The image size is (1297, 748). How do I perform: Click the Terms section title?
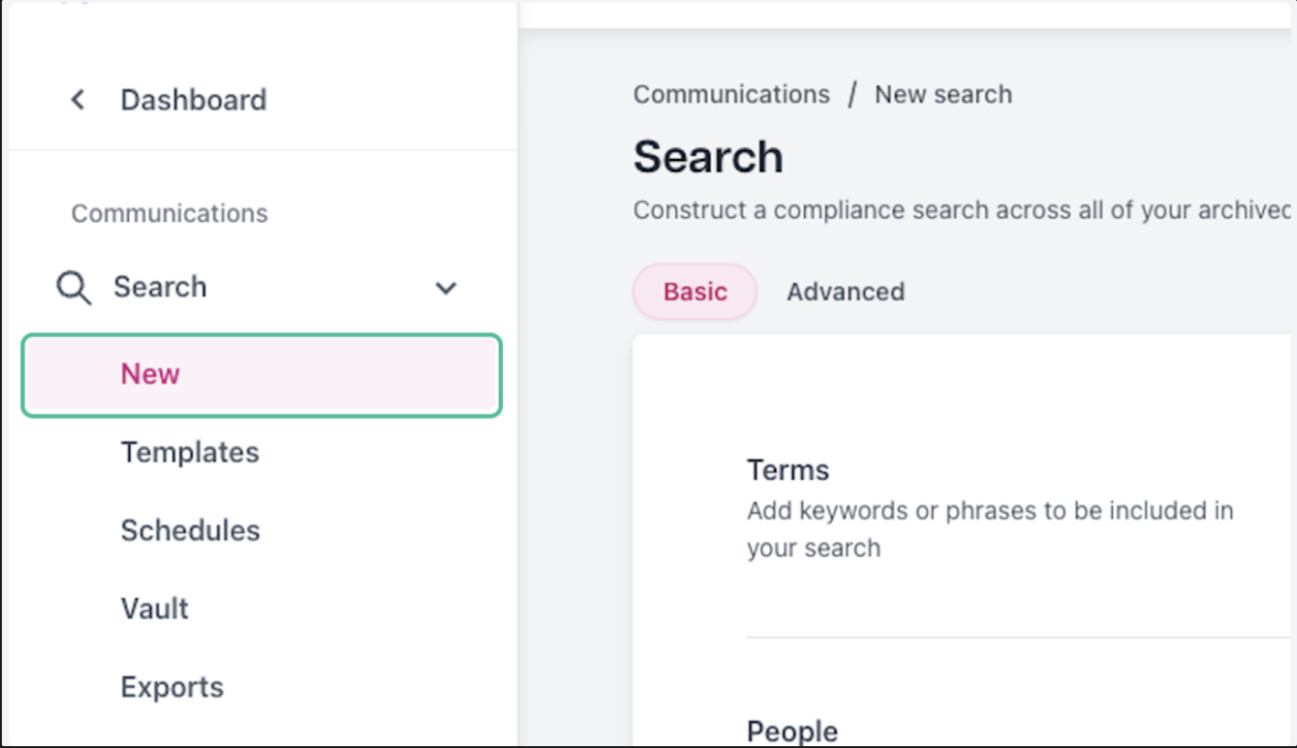[788, 470]
